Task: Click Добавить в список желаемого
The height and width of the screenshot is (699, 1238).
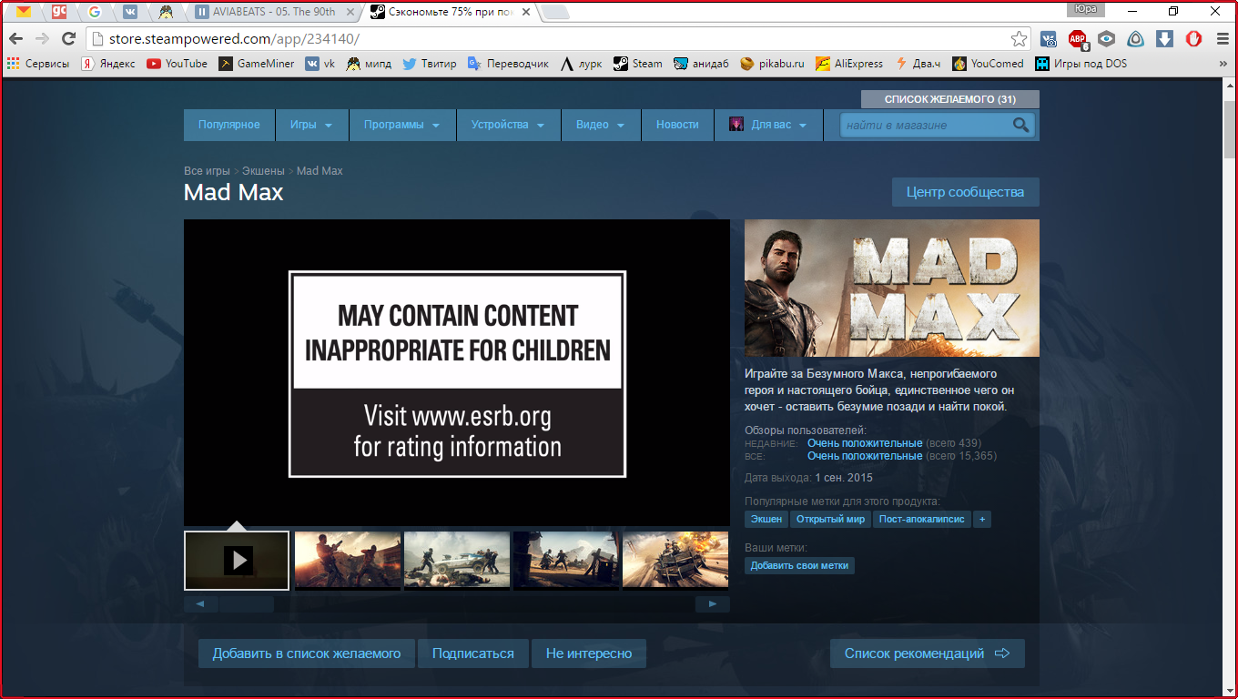Action: 307,653
